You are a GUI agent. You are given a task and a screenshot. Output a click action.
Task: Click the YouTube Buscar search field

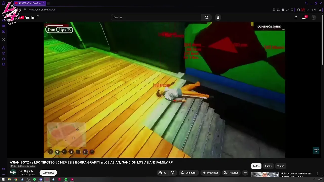click(x=156, y=17)
